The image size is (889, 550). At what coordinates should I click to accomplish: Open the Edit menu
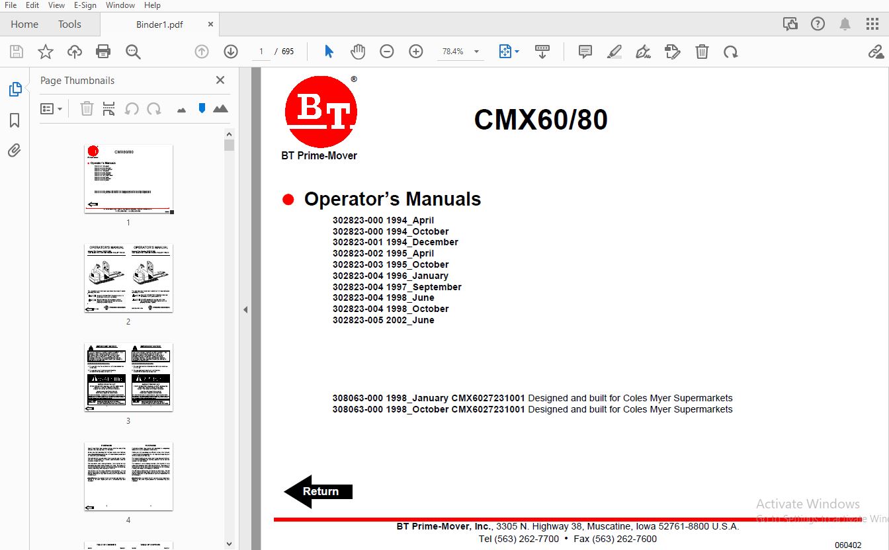click(x=32, y=5)
